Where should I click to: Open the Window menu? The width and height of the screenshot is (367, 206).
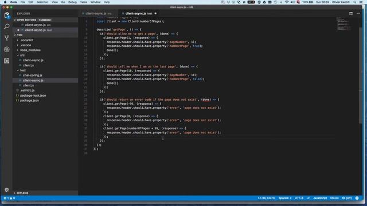pyautogui.click(x=95, y=2)
